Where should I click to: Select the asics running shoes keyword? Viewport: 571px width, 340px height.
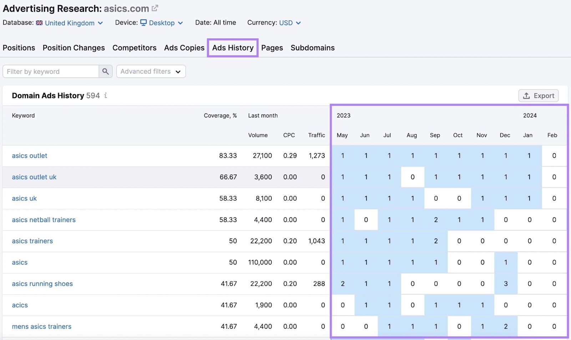click(x=42, y=284)
